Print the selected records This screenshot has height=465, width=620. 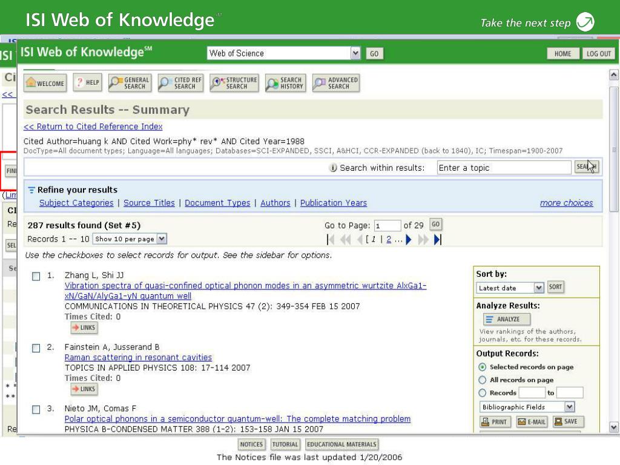coord(494,422)
